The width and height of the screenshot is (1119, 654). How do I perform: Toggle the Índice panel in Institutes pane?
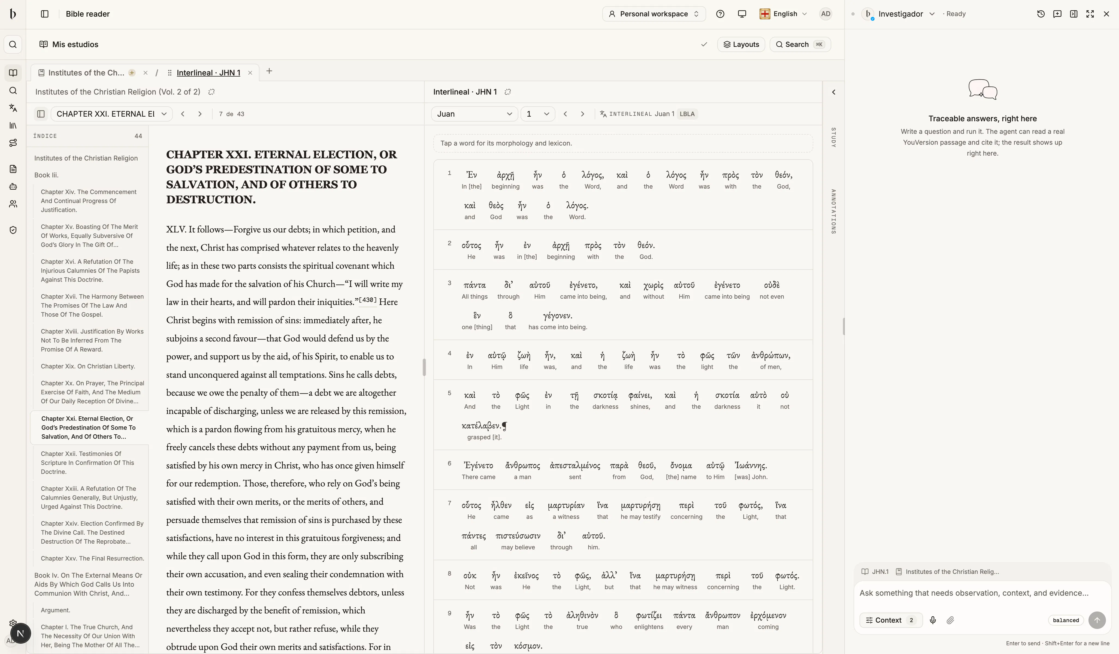(41, 114)
